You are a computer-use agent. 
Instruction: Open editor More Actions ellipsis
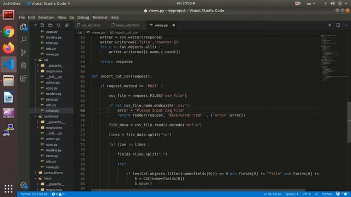tap(346, 25)
